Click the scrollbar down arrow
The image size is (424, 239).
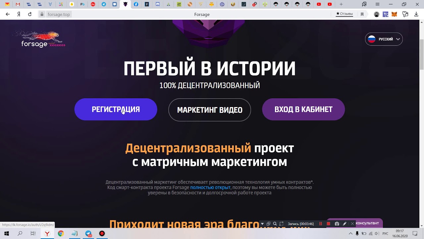point(421,226)
